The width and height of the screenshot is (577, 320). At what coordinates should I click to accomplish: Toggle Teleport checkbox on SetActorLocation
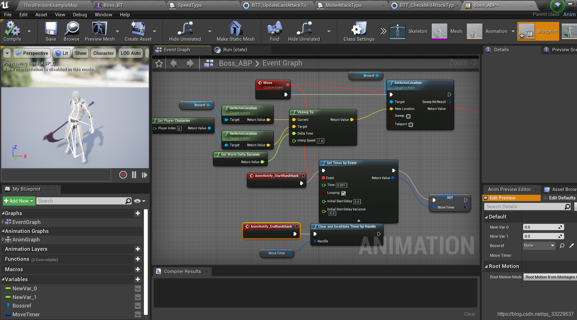coord(411,125)
